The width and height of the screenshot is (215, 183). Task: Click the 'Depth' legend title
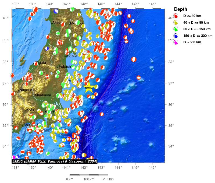[181, 9]
